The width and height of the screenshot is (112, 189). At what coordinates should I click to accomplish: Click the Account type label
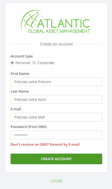22,56
